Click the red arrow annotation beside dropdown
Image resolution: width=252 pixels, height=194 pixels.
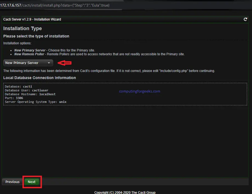(65, 63)
